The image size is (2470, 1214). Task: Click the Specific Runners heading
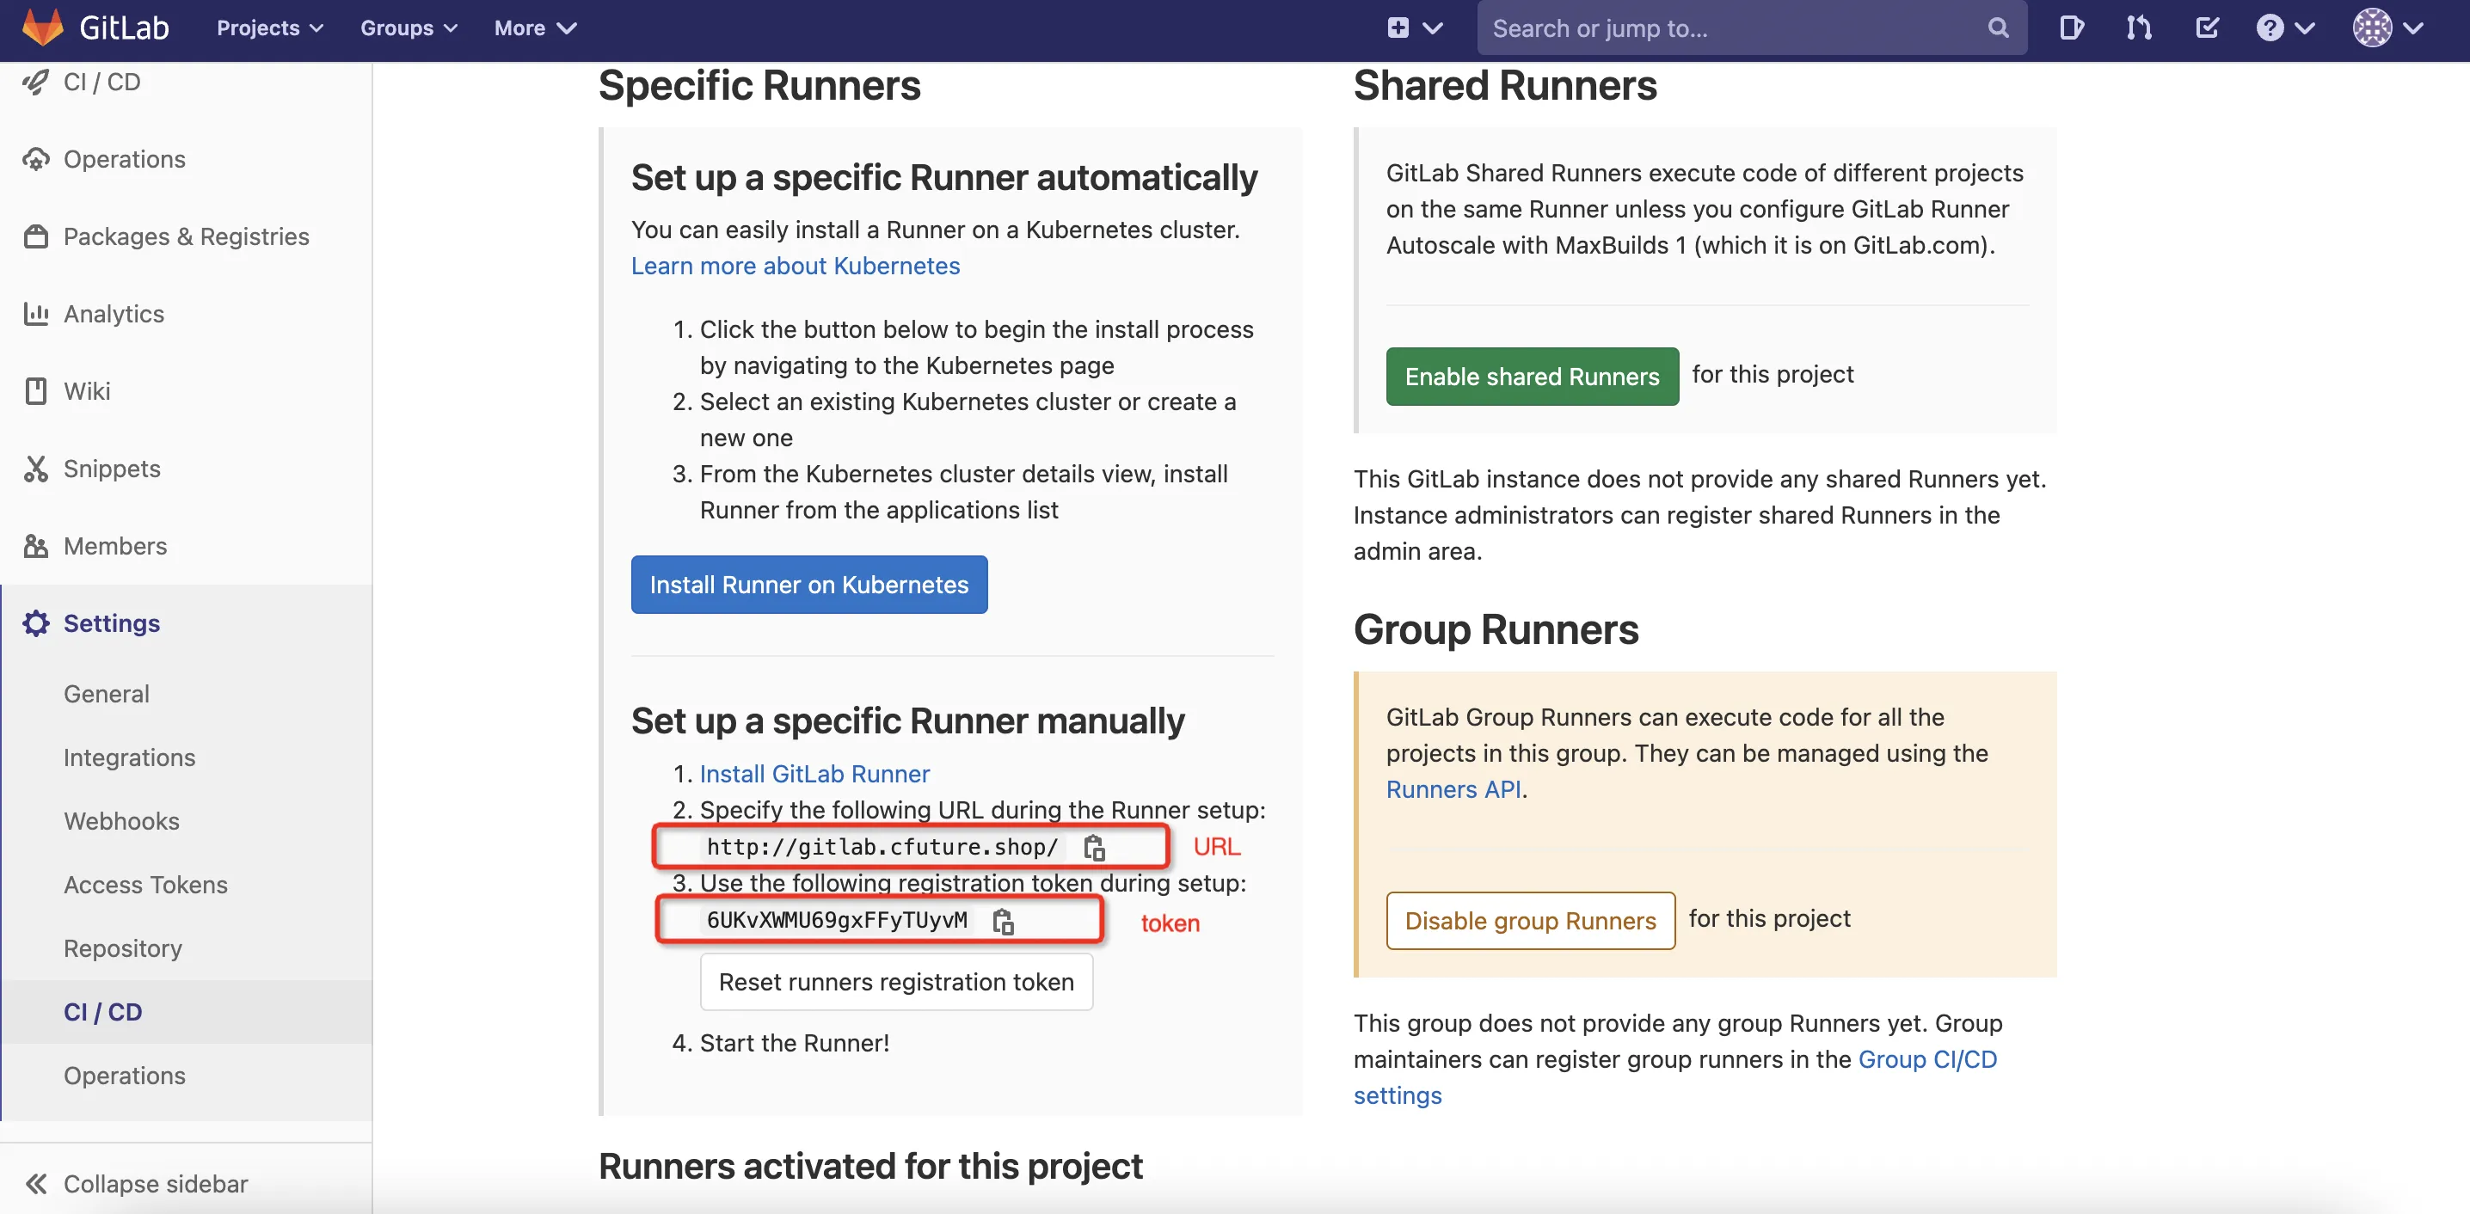pos(759,85)
